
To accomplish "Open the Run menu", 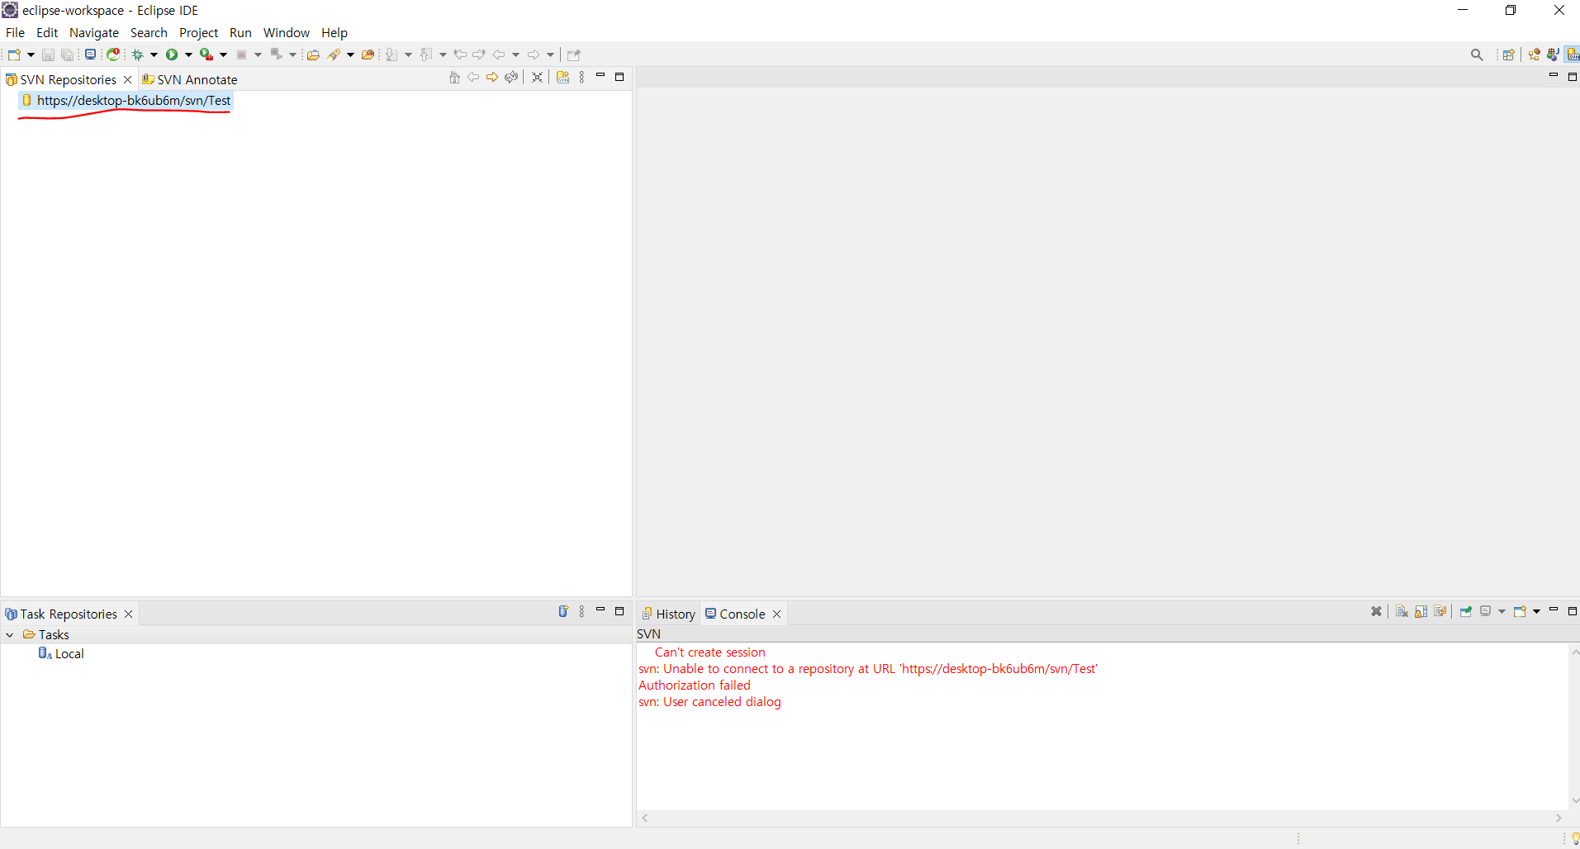I will 240,33.
